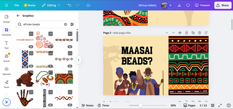
Task: Open the Editing mode dropdown
Action: click(51, 5)
